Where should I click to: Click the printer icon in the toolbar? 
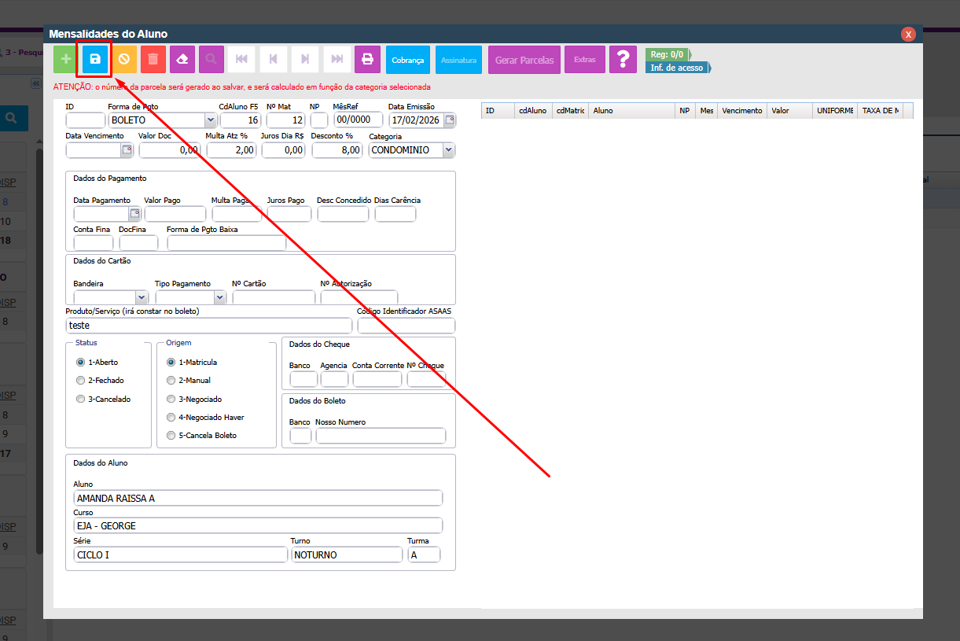[x=366, y=60]
